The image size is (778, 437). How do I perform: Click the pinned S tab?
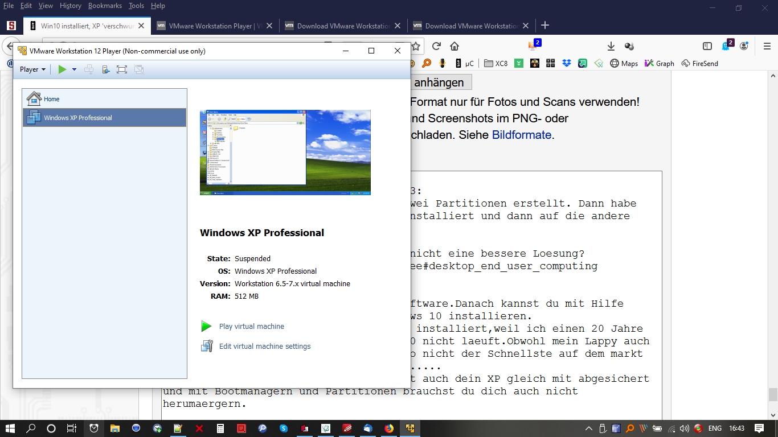click(11, 26)
